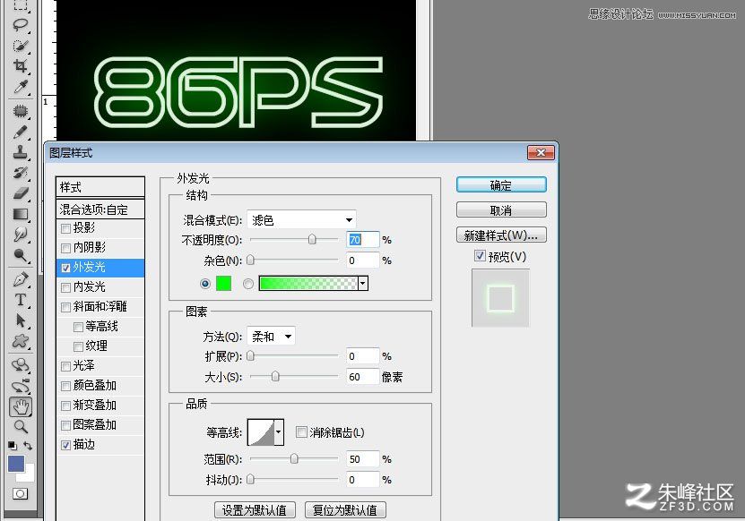
Task: Click the 设置为默认值 make default button
Action: [255, 510]
